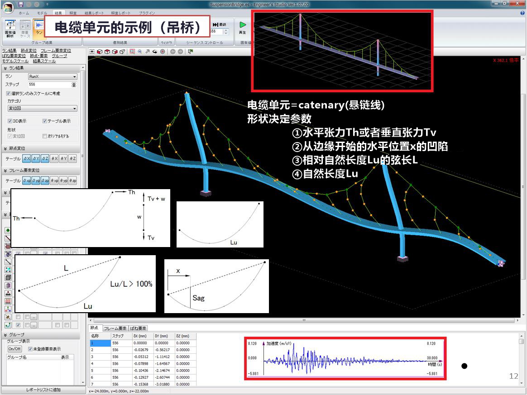Toggle the 3D表示 checkbox
This screenshot has width=527, height=395.
click(10, 121)
